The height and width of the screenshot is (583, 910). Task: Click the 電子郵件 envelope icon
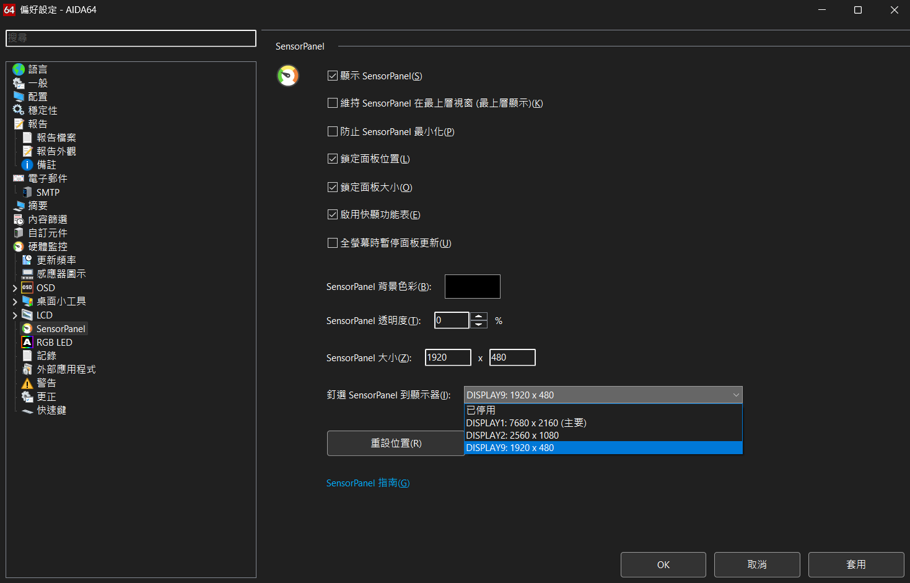coord(19,178)
